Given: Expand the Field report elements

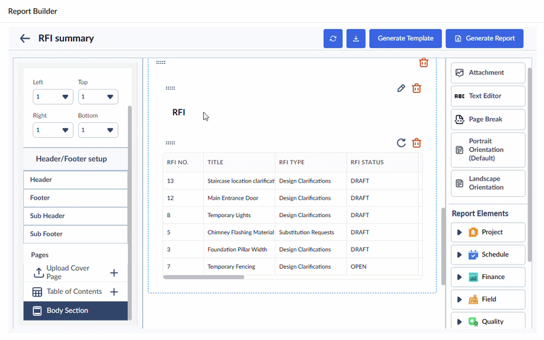Looking at the screenshot, I should pyautogui.click(x=459, y=299).
